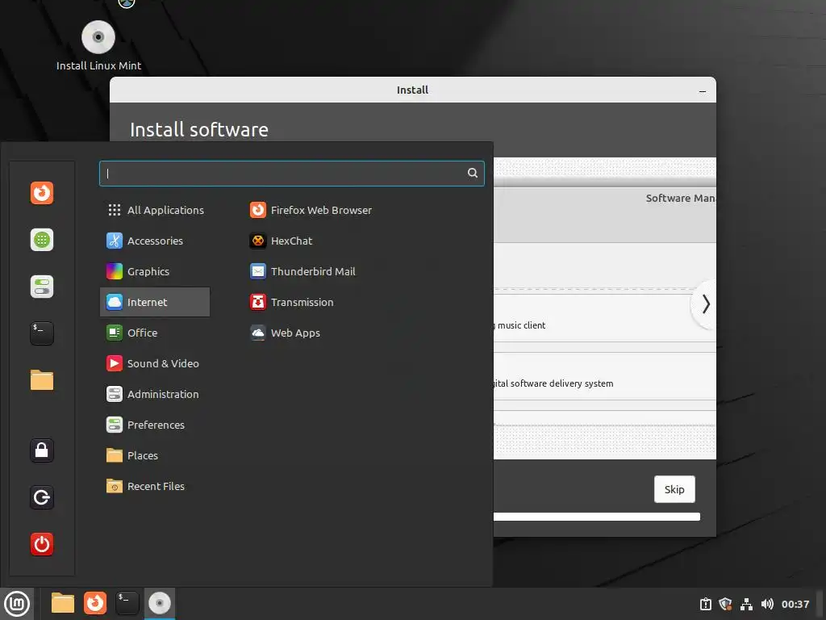This screenshot has width=826, height=620.
Task: Click the 'software delivery system' slideshow text
Action: click(561, 383)
